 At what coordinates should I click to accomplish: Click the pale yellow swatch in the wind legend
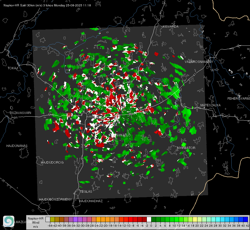tap(195, 219)
